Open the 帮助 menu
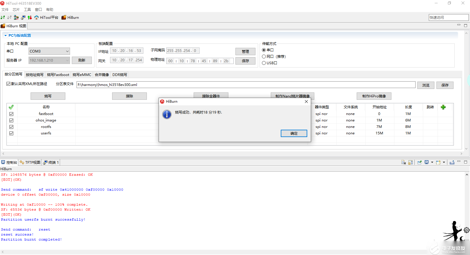470x255 pixels. click(50, 10)
